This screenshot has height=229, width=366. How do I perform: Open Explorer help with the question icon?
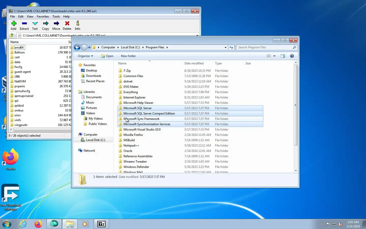pos(292,56)
